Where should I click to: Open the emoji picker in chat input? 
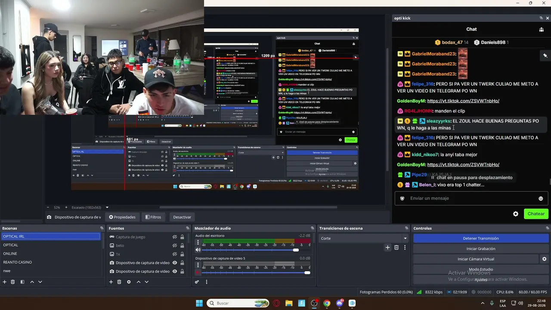[541, 198]
